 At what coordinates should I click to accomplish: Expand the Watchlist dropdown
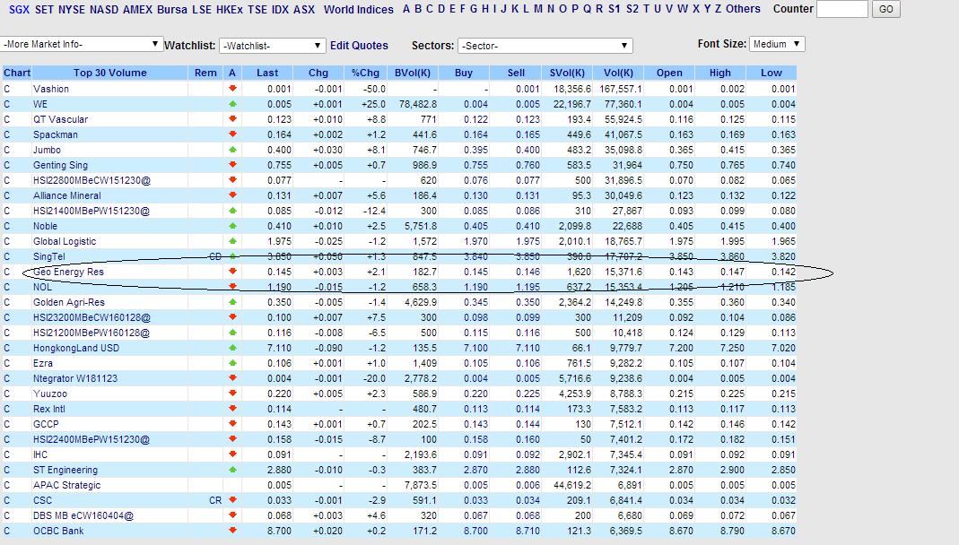(272, 45)
